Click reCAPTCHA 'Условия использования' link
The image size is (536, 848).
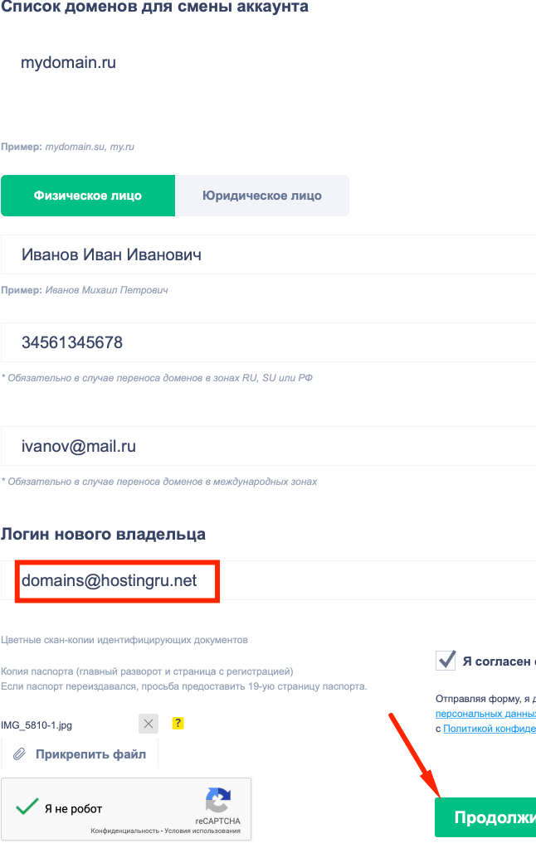pos(202,831)
